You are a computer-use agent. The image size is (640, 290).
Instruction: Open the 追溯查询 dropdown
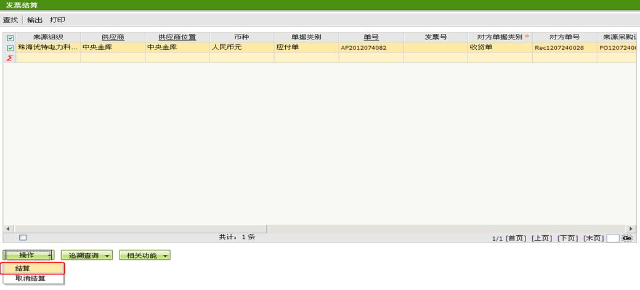[x=86, y=255]
